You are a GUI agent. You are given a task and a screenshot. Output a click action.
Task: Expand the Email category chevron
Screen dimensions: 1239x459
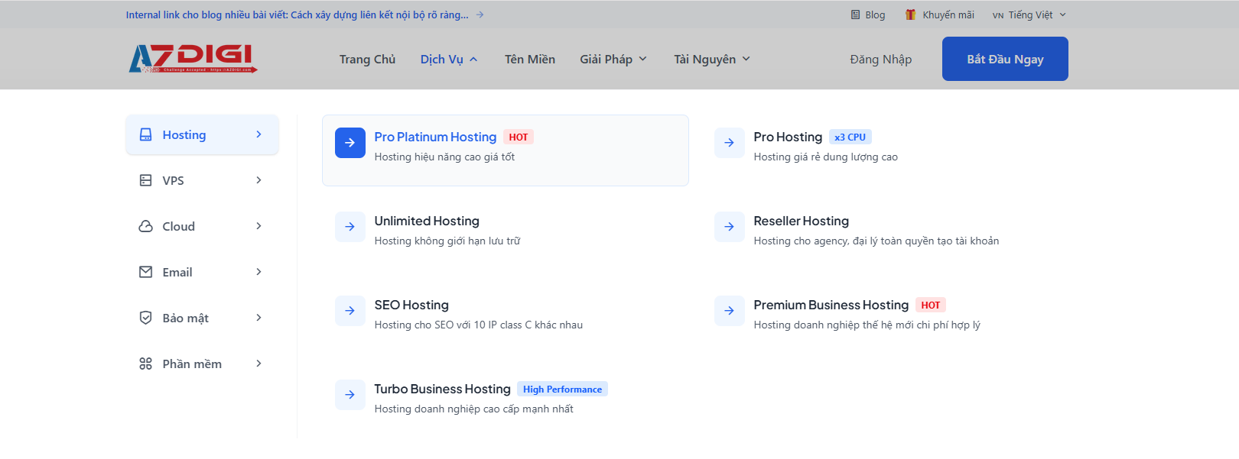click(x=259, y=272)
